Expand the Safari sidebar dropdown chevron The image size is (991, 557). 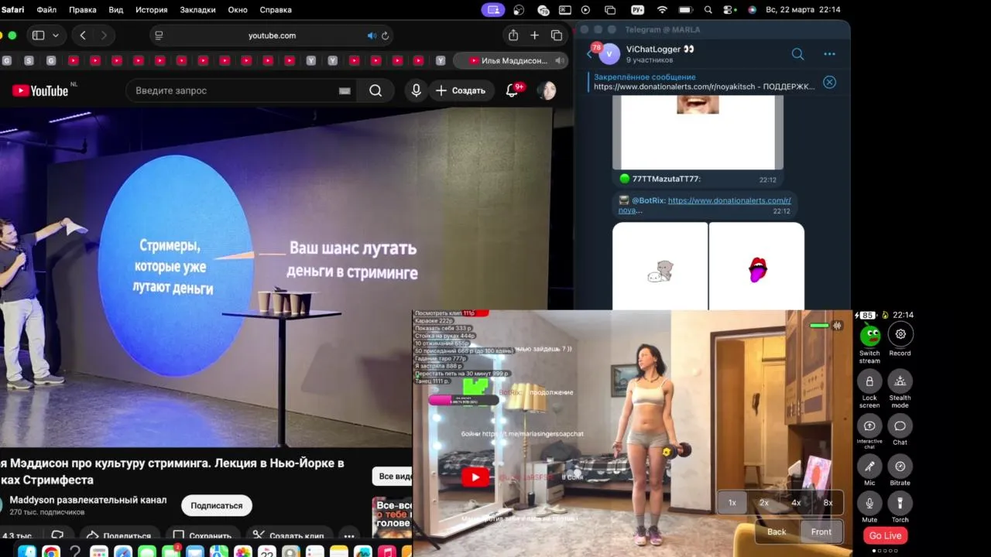pyautogui.click(x=57, y=36)
